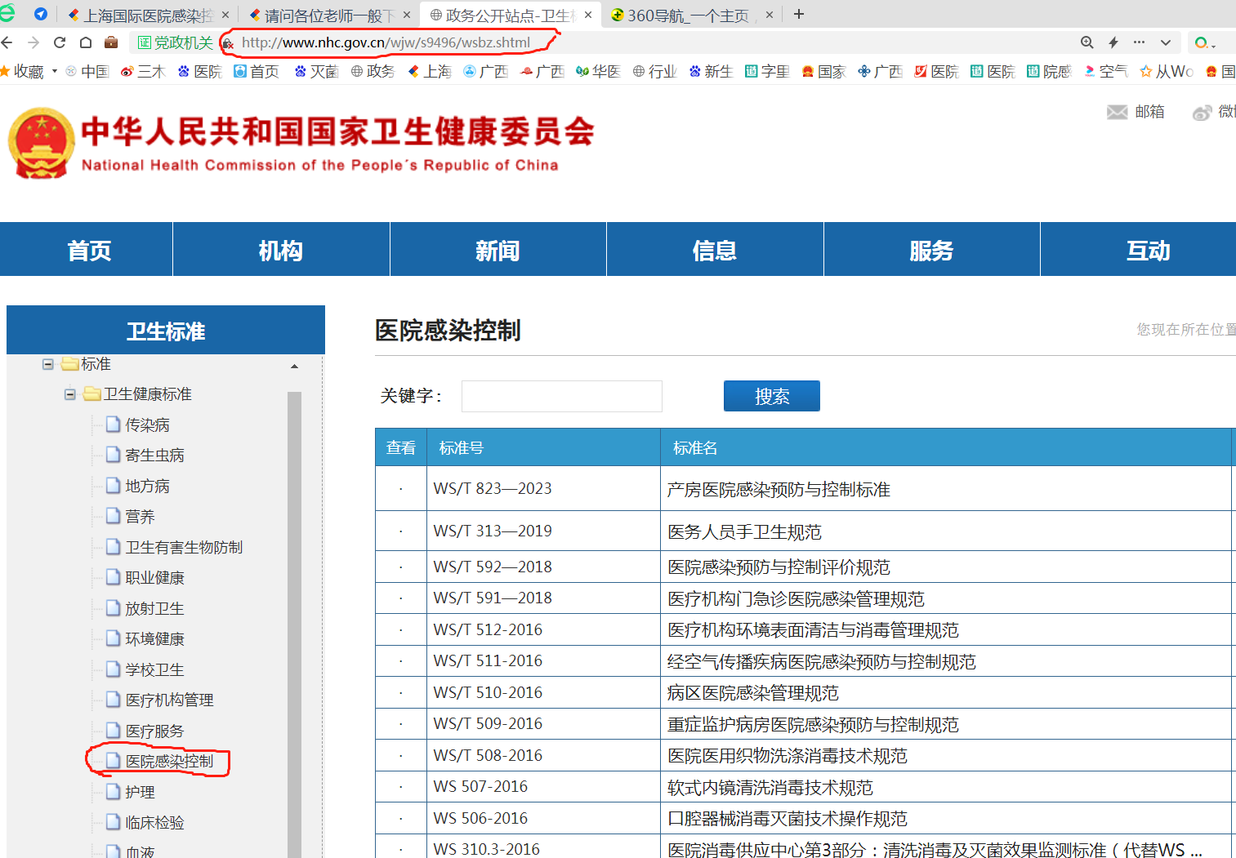Open a new browser tab with plus button
1236x858 pixels.
[x=799, y=14]
